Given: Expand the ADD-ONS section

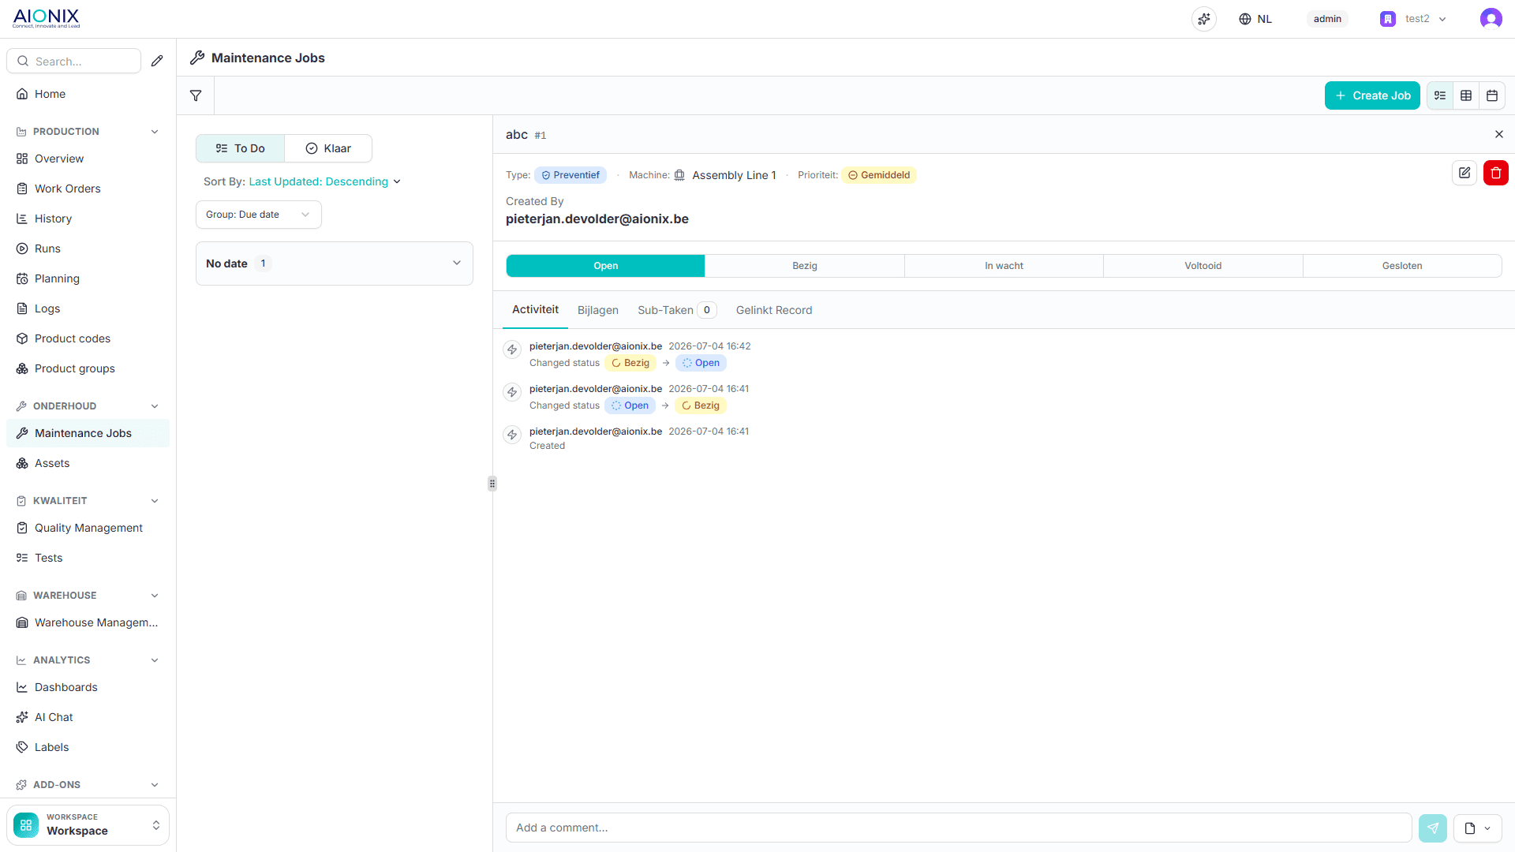Looking at the screenshot, I should (x=155, y=785).
